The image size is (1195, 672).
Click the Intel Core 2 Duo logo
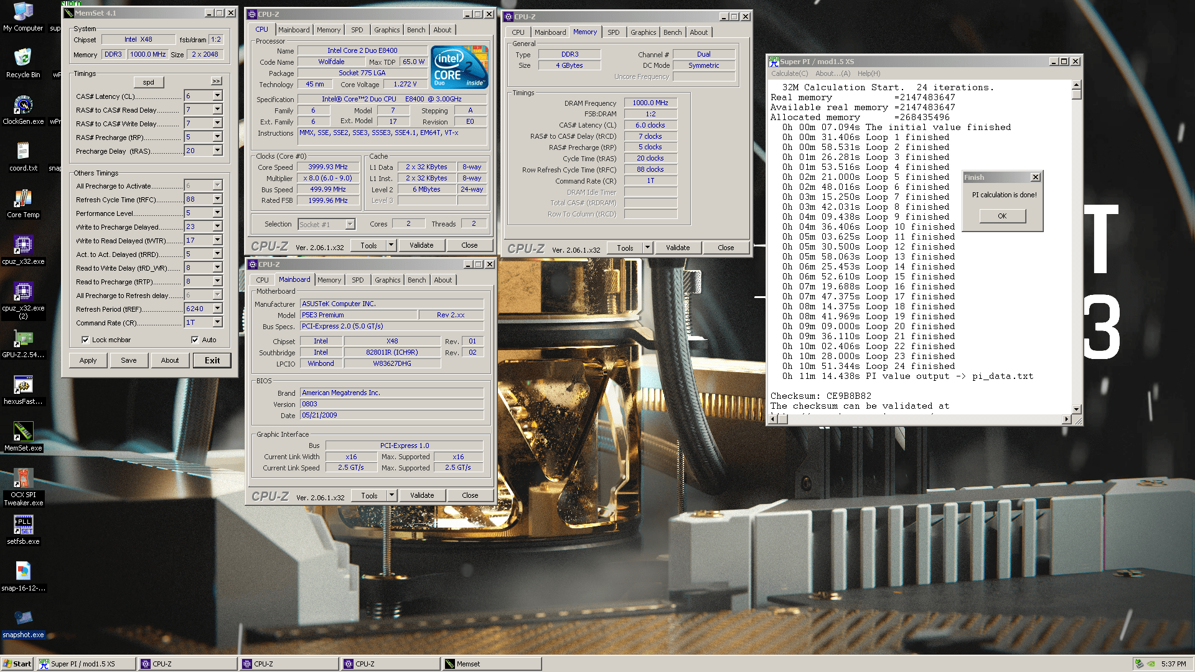coord(459,67)
